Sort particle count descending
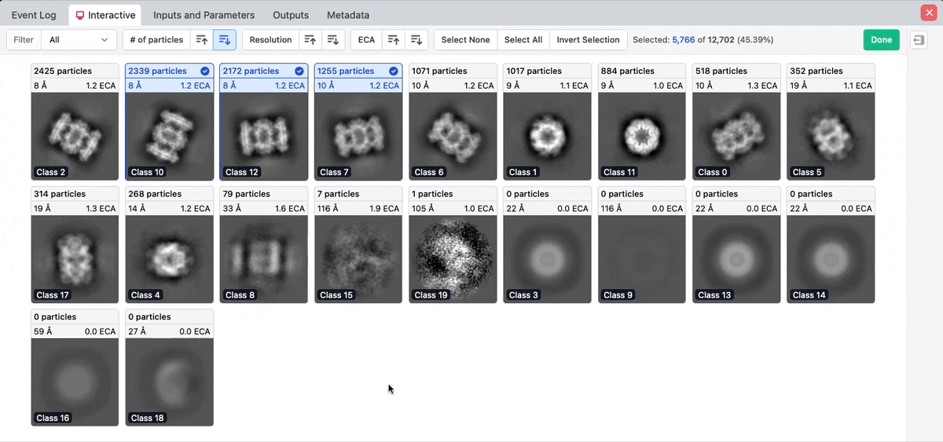 click(x=224, y=40)
